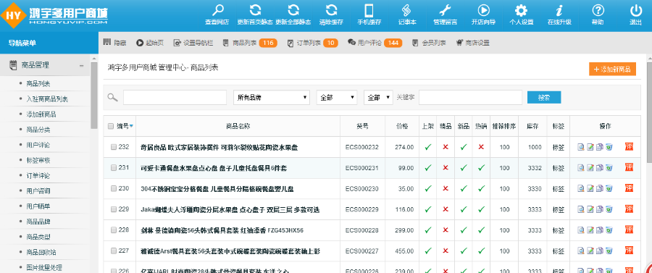This screenshot has width=652, height=273.
Task: Open 记事本 notebook icon
Action: tap(406, 10)
